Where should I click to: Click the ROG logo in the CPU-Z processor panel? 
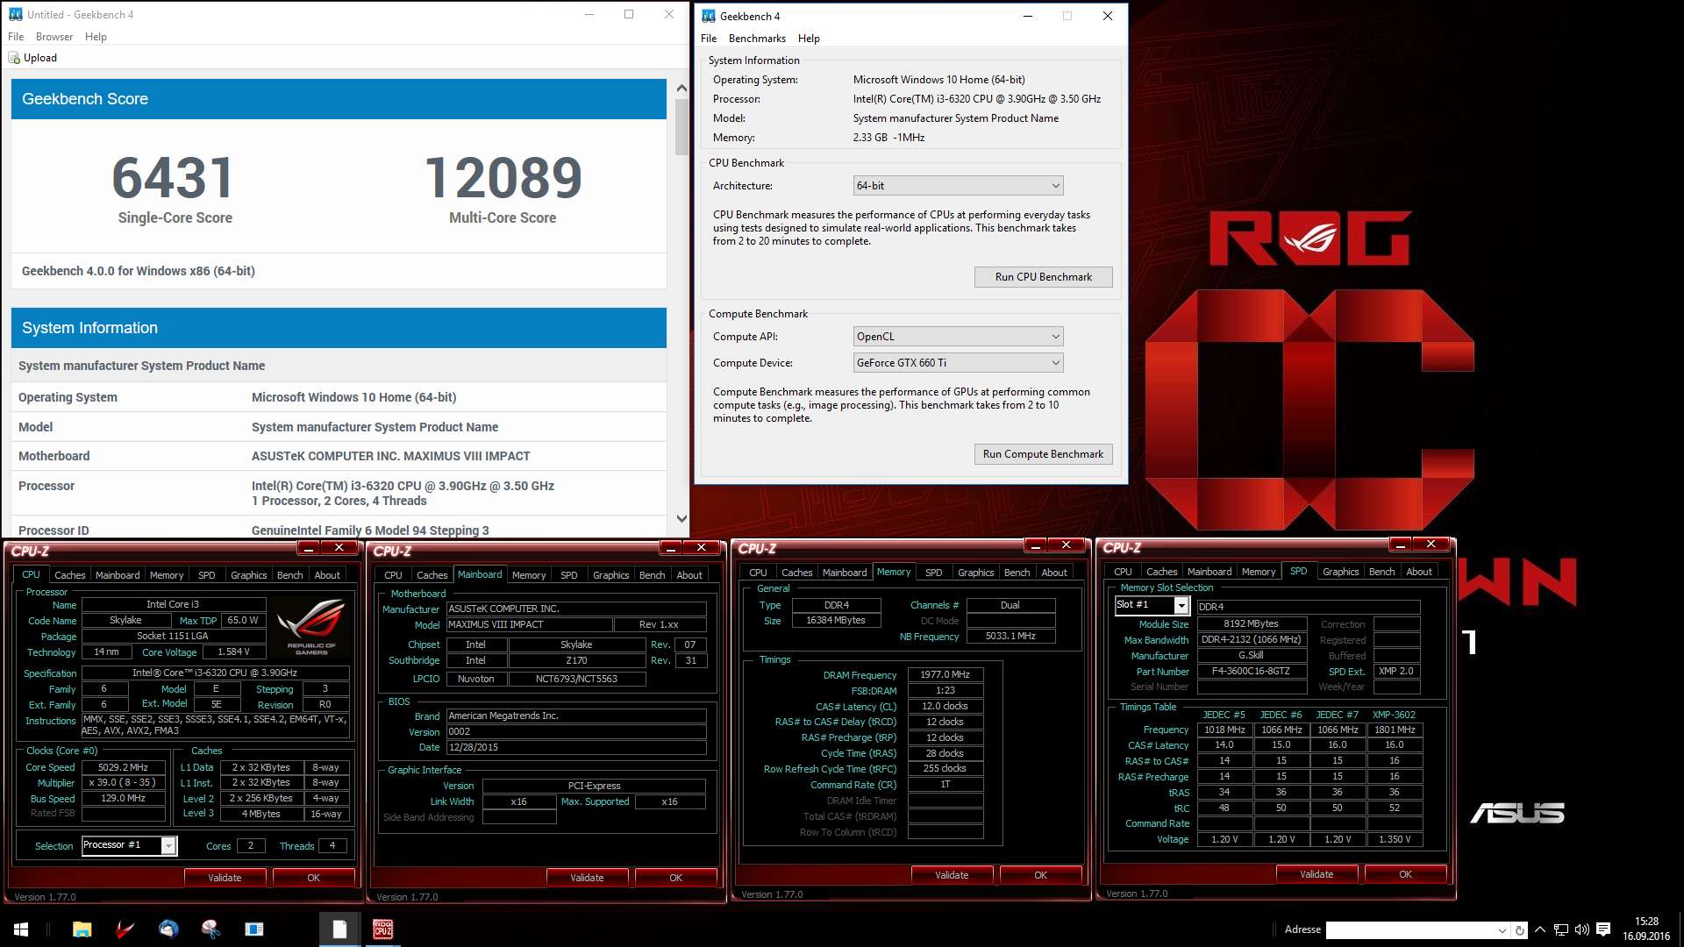coord(311,625)
